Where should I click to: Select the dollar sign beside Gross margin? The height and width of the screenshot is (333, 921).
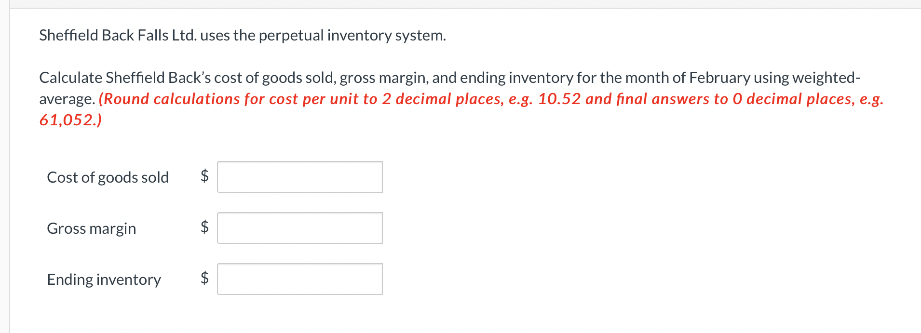(x=203, y=228)
